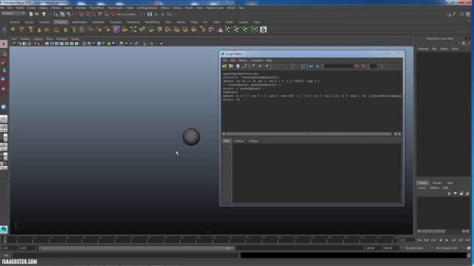The image size is (474, 266).
Task: Click the Clear Input icon in the Script Editor
Action: [260, 66]
